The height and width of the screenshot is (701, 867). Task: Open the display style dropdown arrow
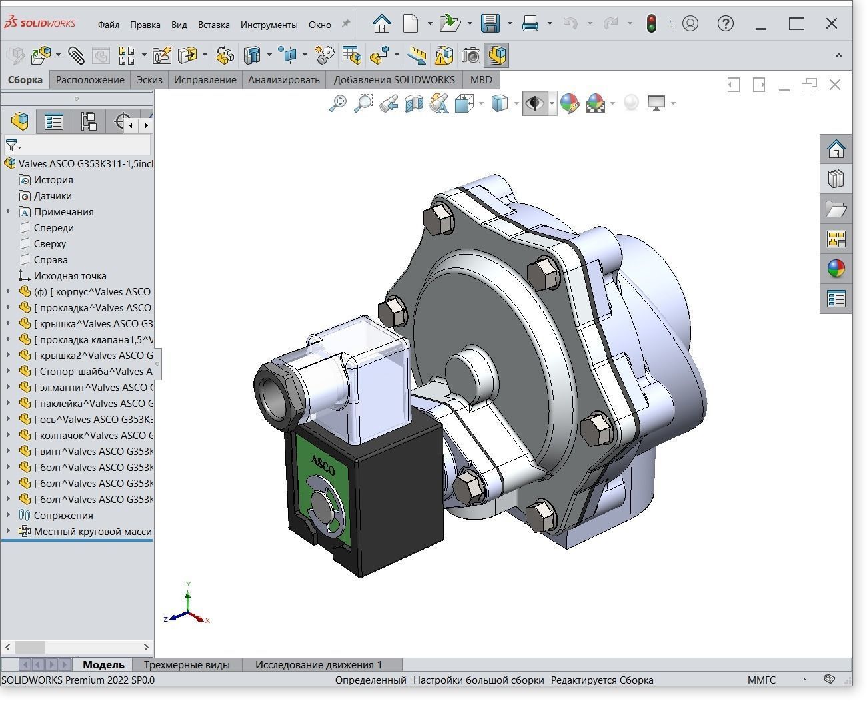(516, 103)
